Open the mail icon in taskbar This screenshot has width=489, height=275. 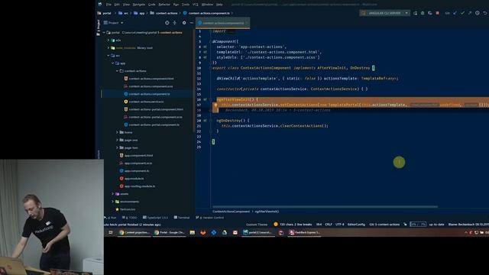click(235, 232)
